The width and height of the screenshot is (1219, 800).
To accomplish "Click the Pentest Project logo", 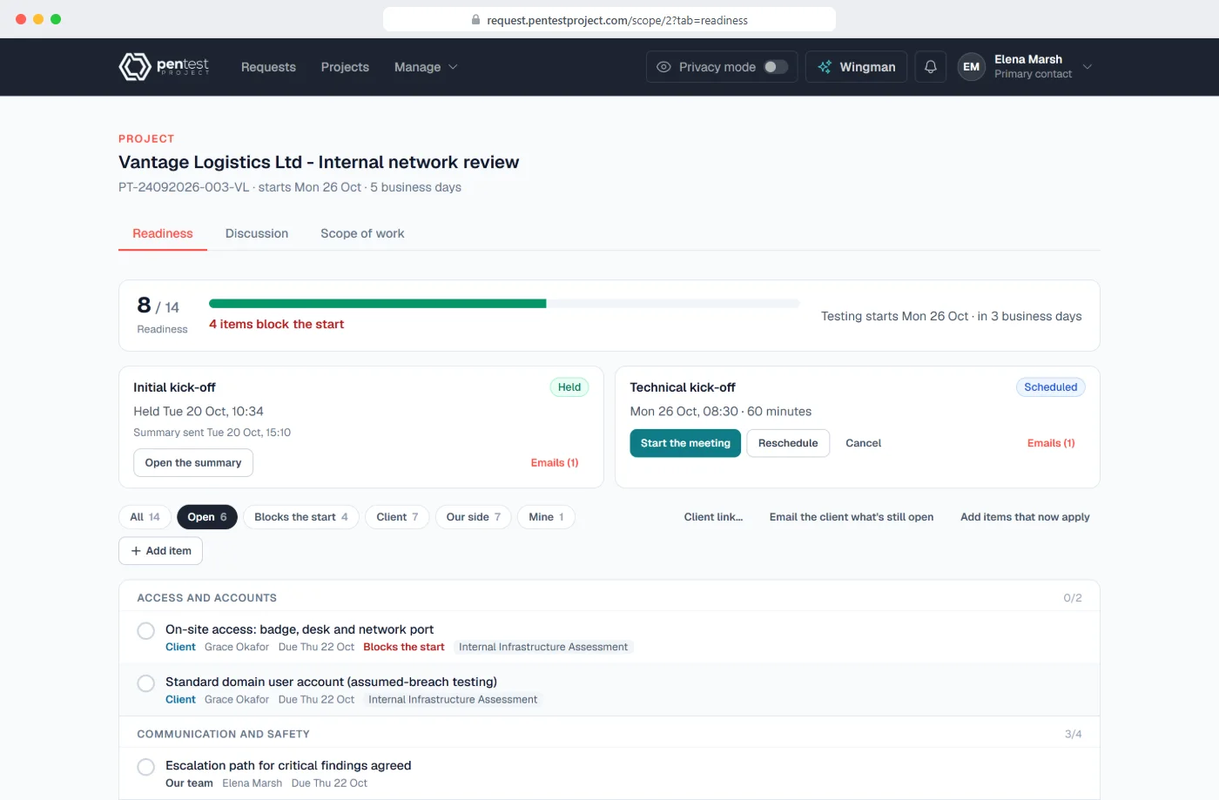I will (x=164, y=67).
